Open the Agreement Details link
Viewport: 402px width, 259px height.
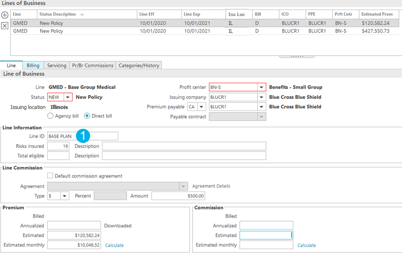[x=211, y=186]
